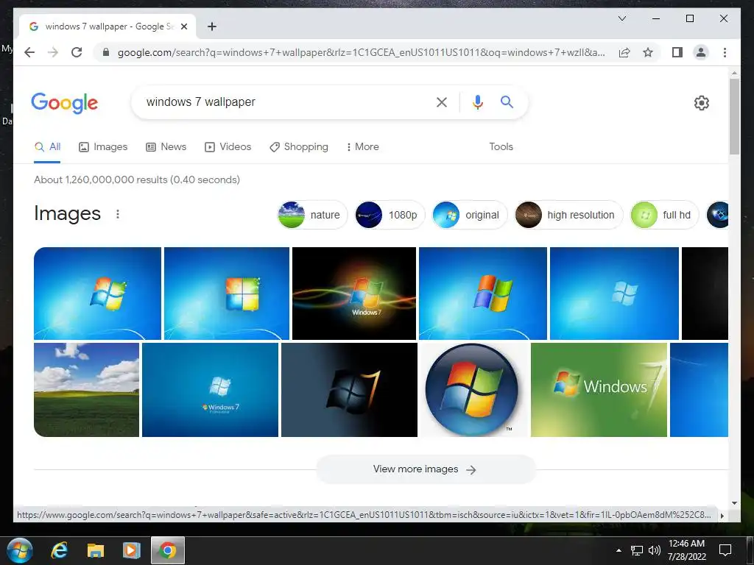This screenshot has width=754, height=565.
Task: Switch to the Videos tab
Action: pyautogui.click(x=228, y=147)
